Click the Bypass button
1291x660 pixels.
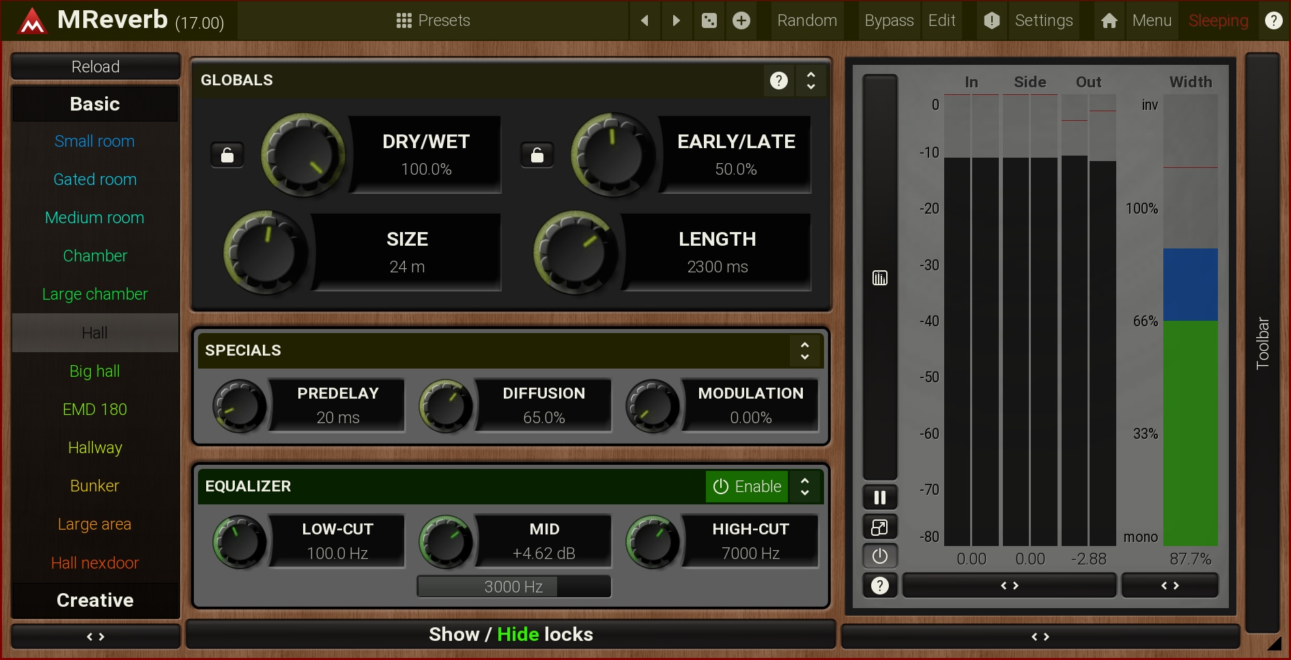click(x=888, y=20)
